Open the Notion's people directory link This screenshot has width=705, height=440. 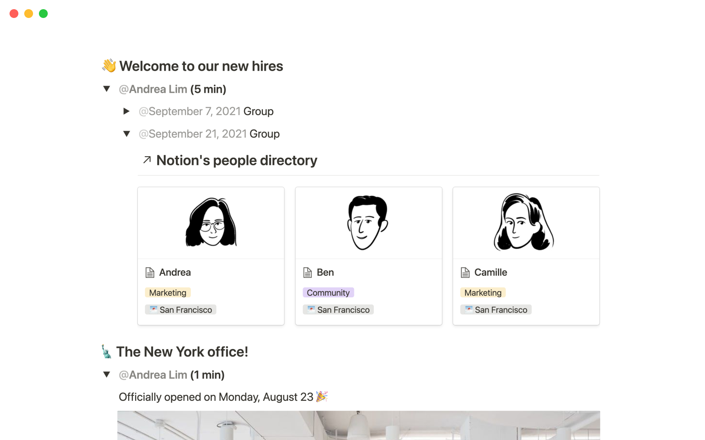236,160
